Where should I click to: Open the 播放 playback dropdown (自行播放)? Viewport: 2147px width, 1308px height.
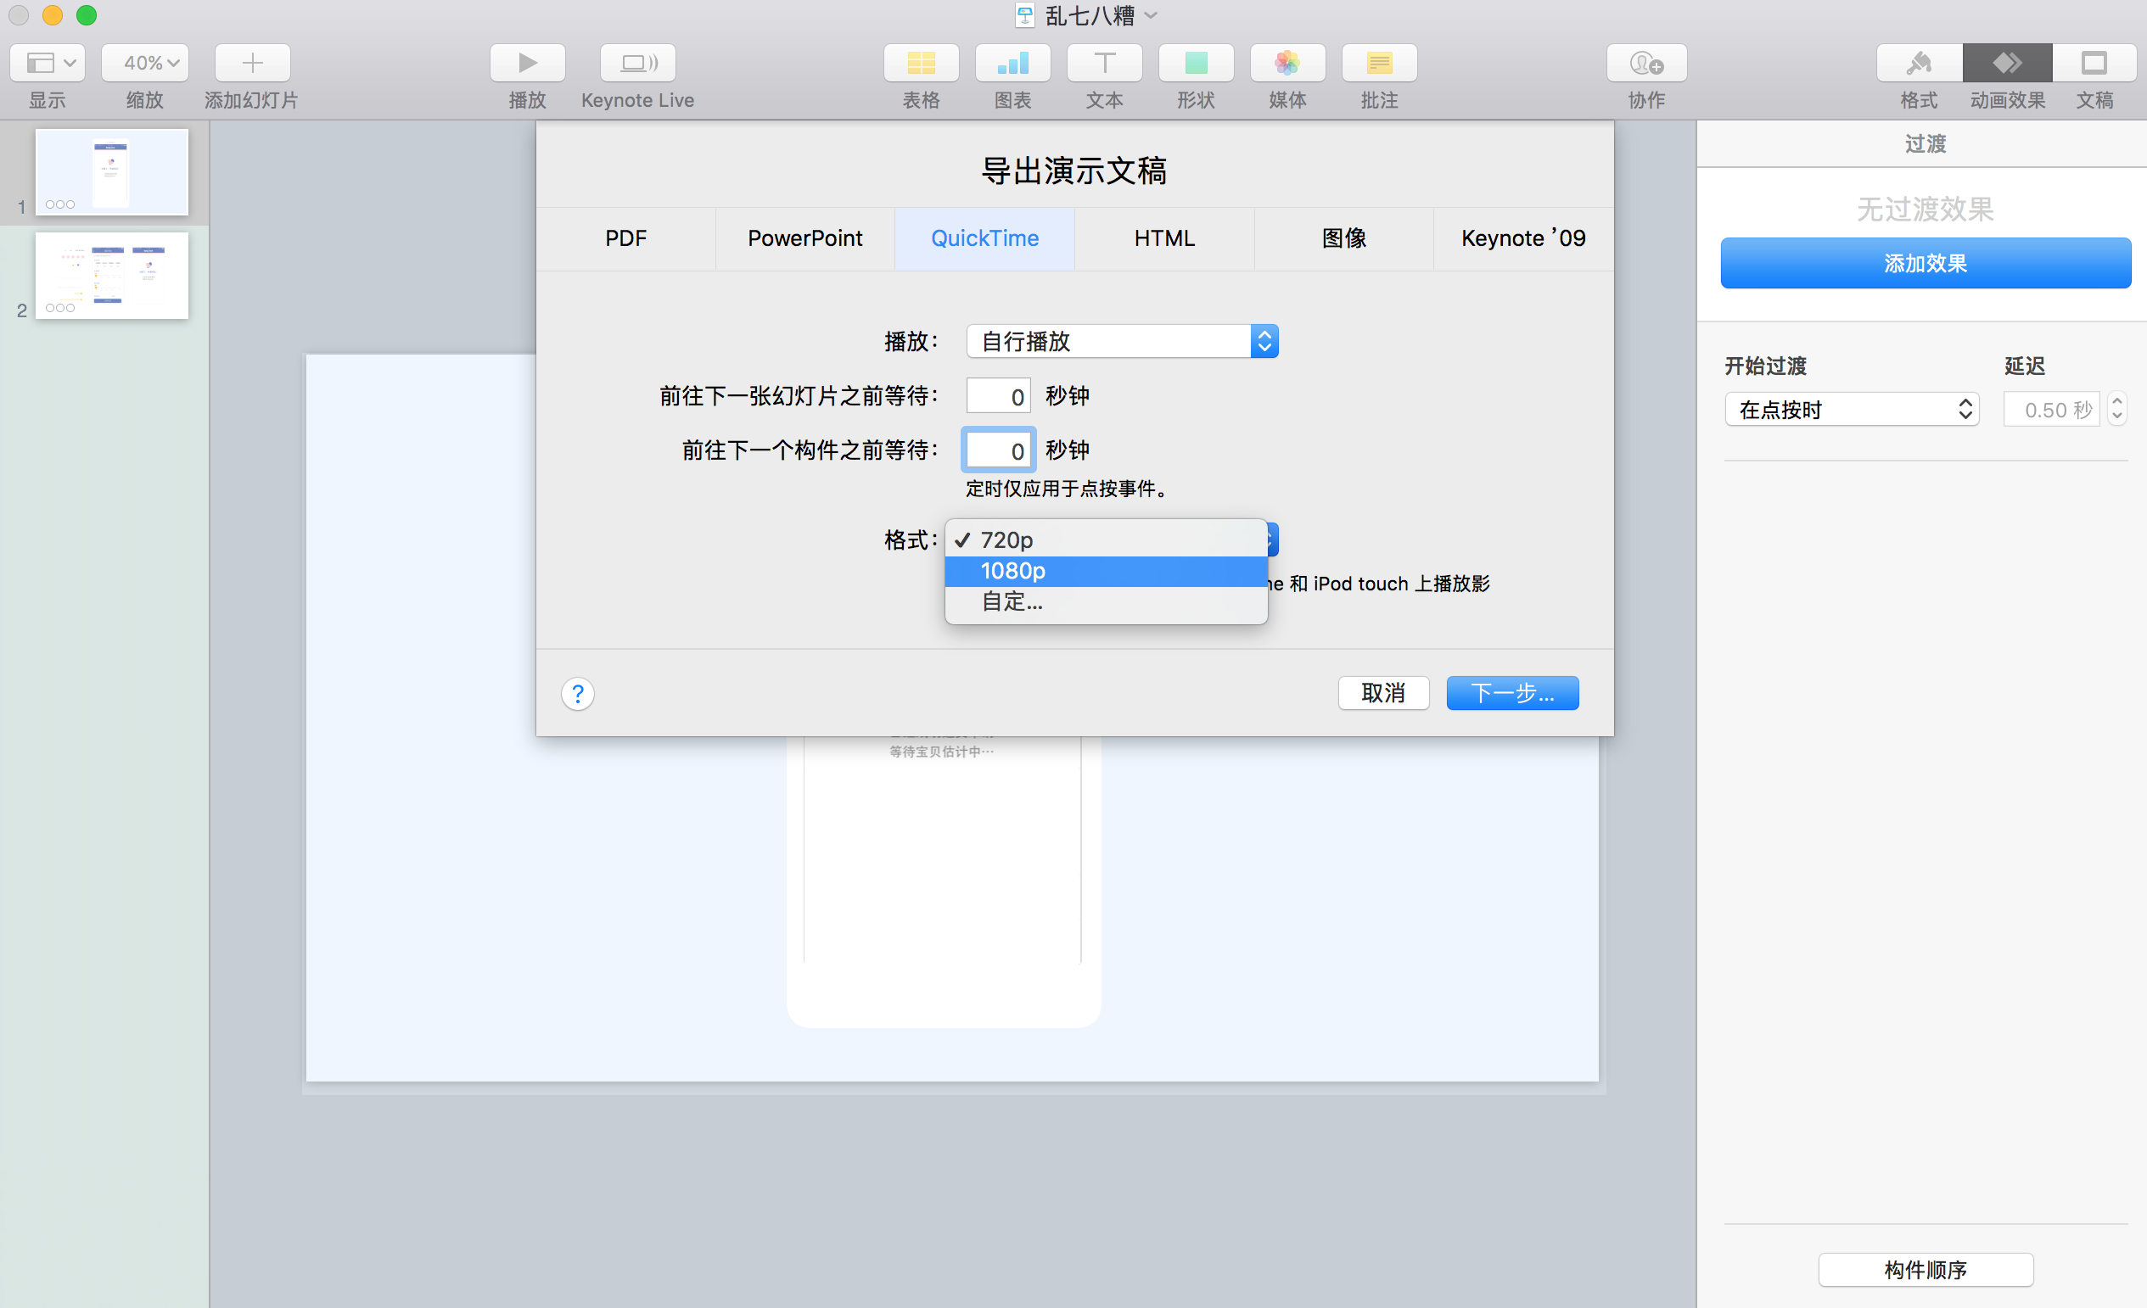click(x=1122, y=341)
